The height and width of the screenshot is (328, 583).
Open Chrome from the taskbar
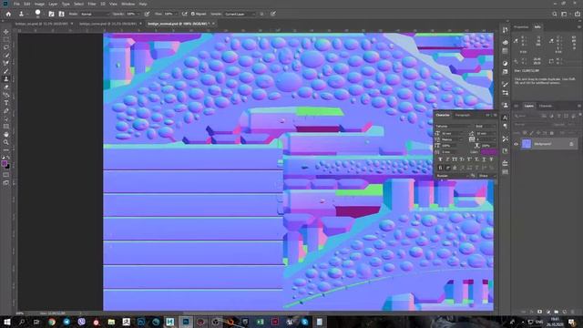pos(52,322)
